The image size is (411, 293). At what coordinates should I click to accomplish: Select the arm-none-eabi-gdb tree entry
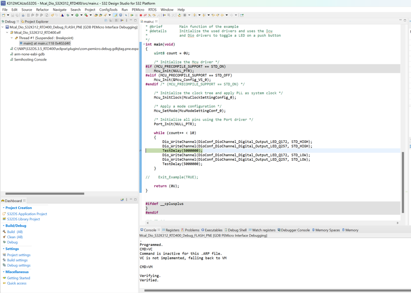[x=27, y=54]
